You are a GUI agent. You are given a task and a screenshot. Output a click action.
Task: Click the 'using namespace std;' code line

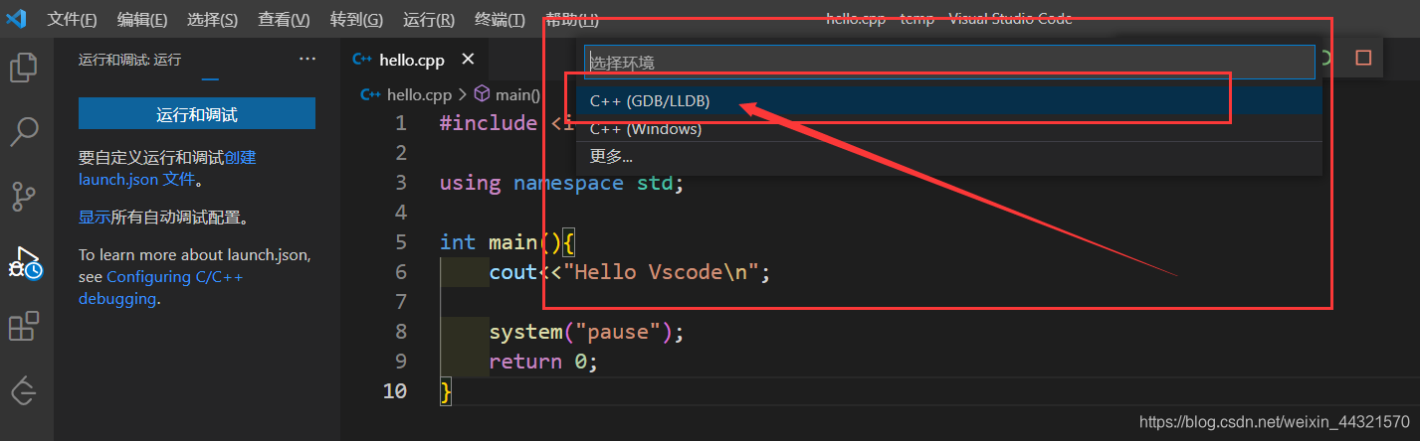[x=562, y=183]
